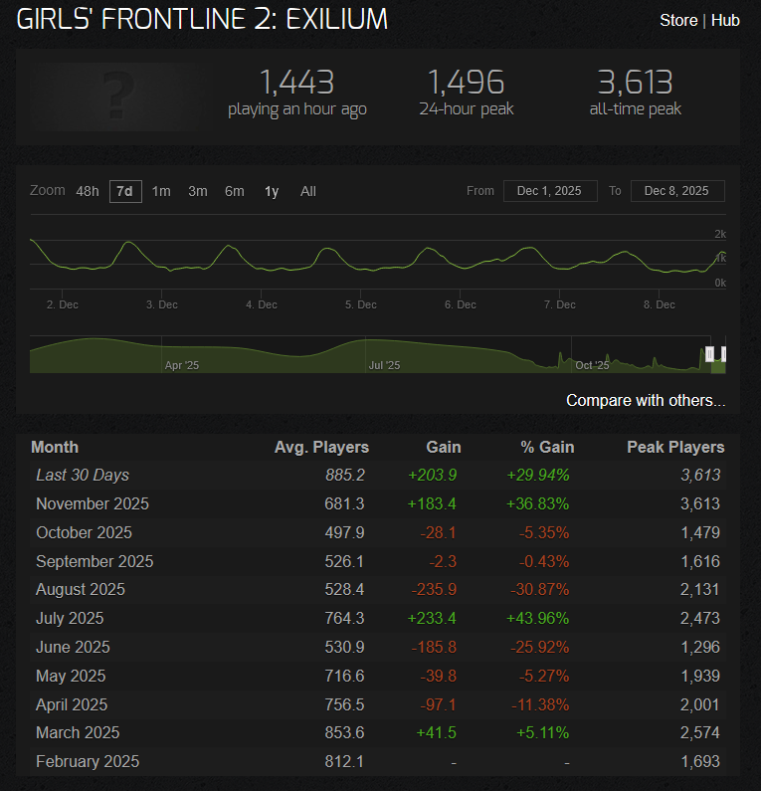Click the Jul '25 navigator marker
Image resolution: width=761 pixels, height=791 pixels.
coord(384,365)
